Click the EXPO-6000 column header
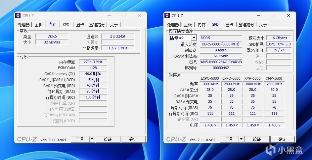The width and height of the screenshot is (312, 160). [210, 78]
